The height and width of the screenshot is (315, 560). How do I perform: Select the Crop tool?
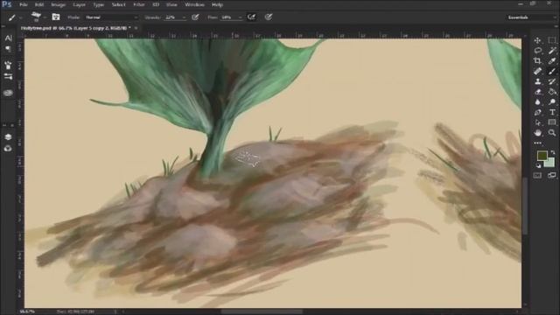pos(537,61)
